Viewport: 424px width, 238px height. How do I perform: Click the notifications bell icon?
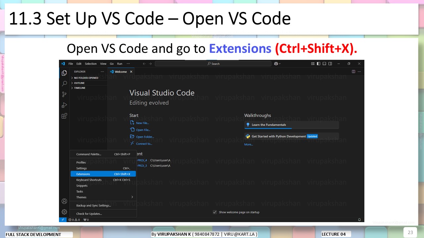coord(359,219)
